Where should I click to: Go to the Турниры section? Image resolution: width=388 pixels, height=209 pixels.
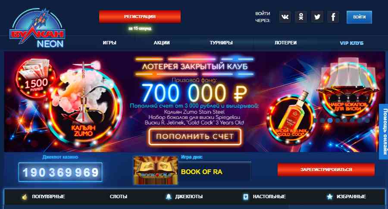pyautogui.click(x=221, y=43)
